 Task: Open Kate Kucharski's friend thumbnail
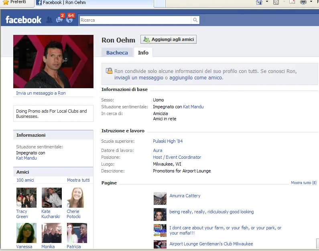tap(52, 198)
